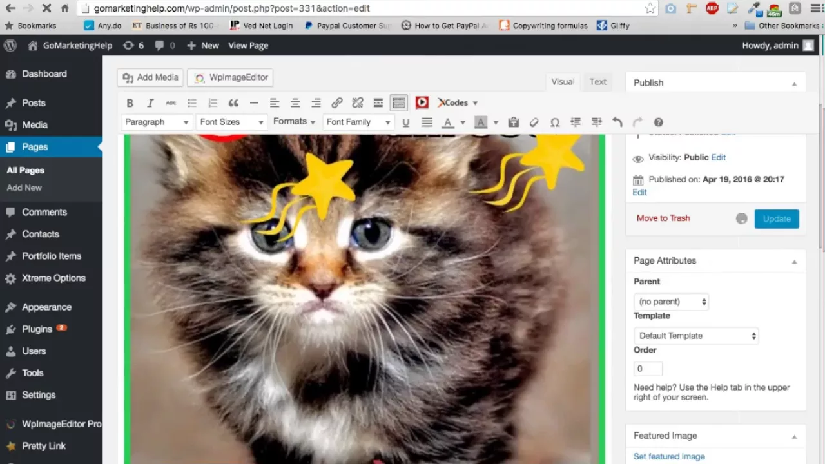The image size is (825, 464).
Task: Align text center
Action: pos(295,103)
